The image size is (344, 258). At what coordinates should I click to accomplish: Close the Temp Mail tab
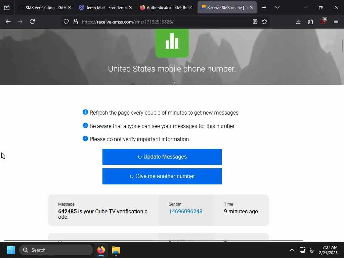[130, 8]
